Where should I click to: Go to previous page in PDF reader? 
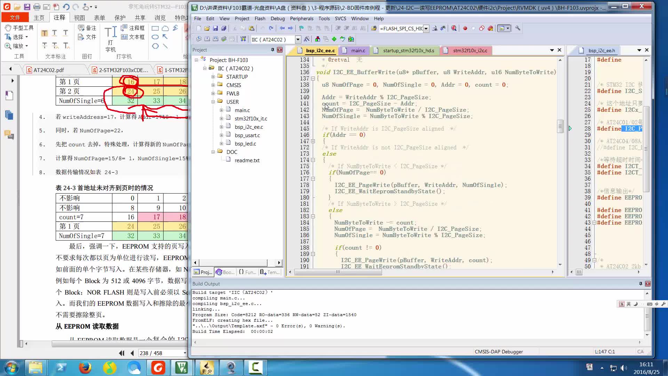pyautogui.click(x=132, y=353)
